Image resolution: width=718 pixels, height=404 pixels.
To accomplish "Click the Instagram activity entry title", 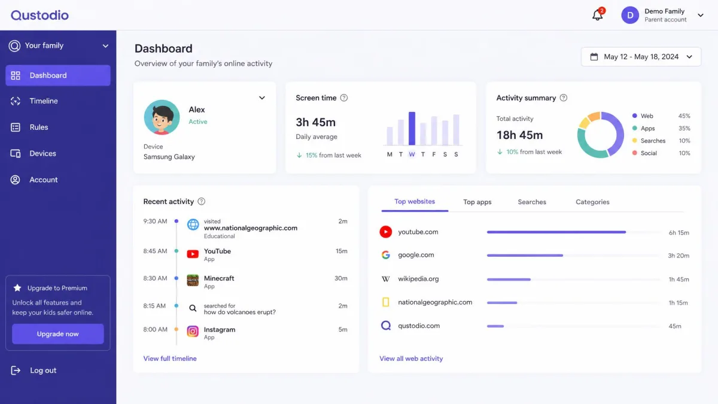I will (220, 330).
